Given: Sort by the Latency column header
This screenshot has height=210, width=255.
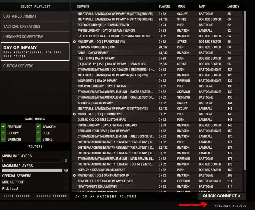Looking at the screenshot, I should [x=233, y=6].
